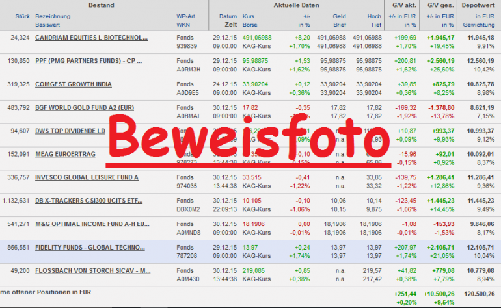Select WKN 939839 cell
This screenshot has height=308, width=501.
click(x=187, y=46)
